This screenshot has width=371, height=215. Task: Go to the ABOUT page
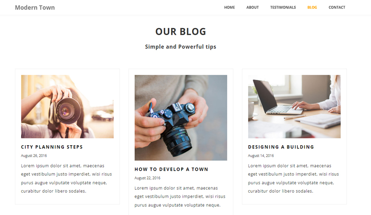pyautogui.click(x=253, y=8)
